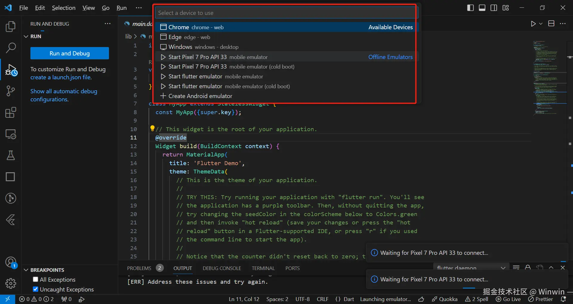Image resolution: width=573 pixels, height=304 pixels.
Task: Collapse the RUN section
Action: [26, 36]
